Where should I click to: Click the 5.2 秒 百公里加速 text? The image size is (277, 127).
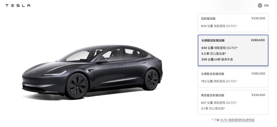click(x=214, y=54)
